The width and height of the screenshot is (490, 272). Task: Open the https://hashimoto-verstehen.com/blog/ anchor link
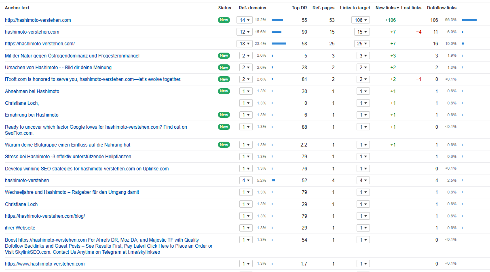click(45, 216)
